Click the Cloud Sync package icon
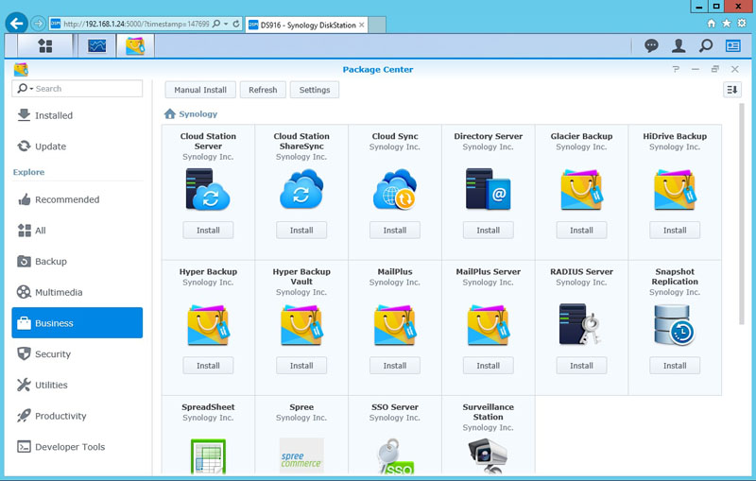Screen dimensions: 756x481 click(x=394, y=189)
